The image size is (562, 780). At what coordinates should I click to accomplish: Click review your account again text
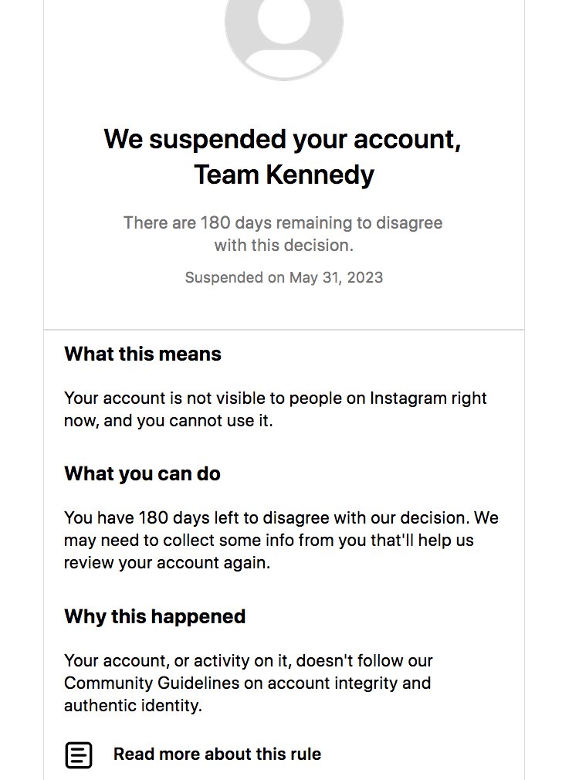[x=167, y=563]
